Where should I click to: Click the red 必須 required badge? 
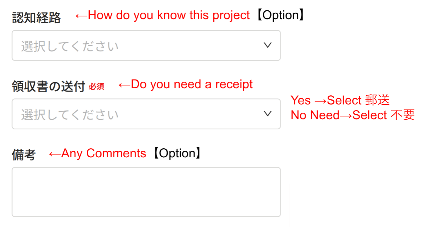(96, 87)
